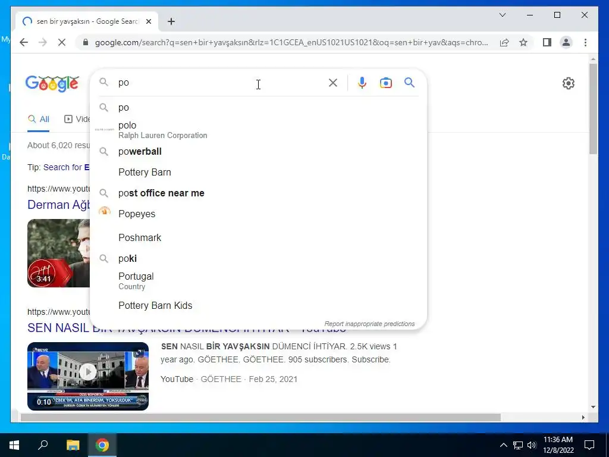Open Google quick settings gear

pyautogui.click(x=568, y=83)
